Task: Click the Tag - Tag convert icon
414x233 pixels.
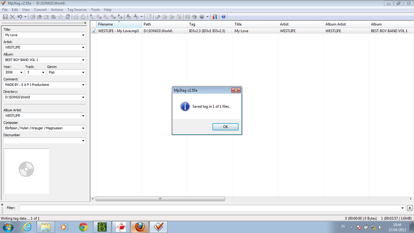Action: 120,17
